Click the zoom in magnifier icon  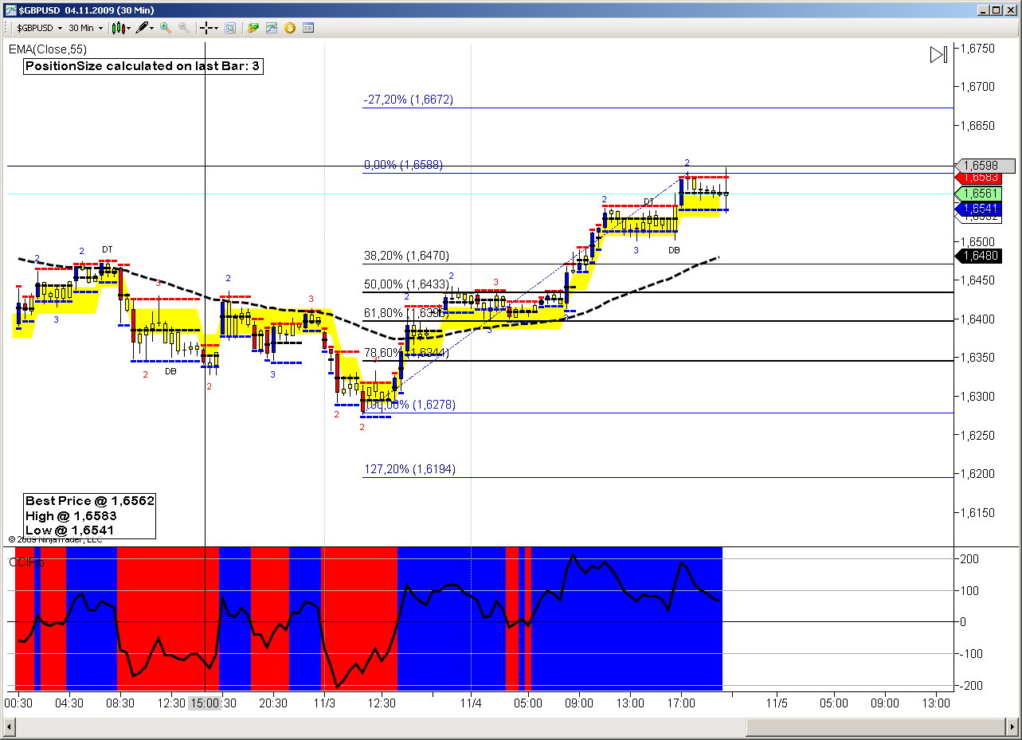click(x=166, y=28)
